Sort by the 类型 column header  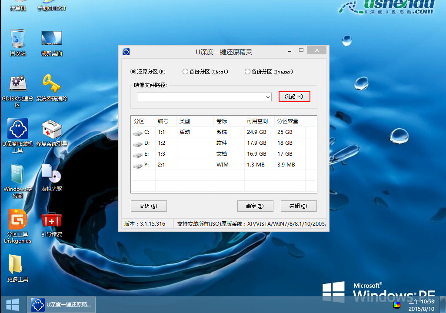tap(195, 121)
